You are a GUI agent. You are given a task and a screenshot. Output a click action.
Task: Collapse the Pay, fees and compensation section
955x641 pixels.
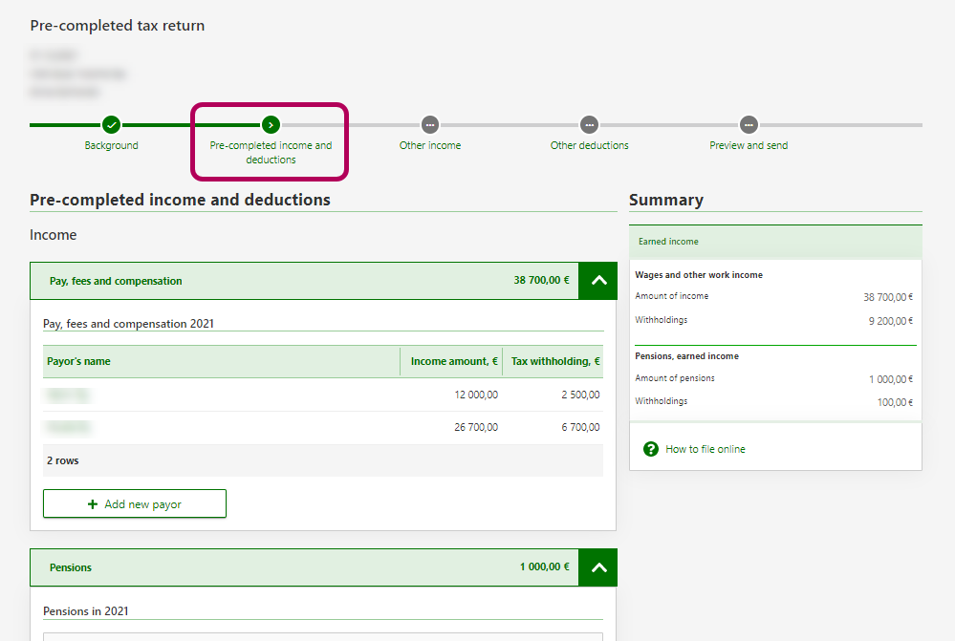pyautogui.click(x=598, y=281)
